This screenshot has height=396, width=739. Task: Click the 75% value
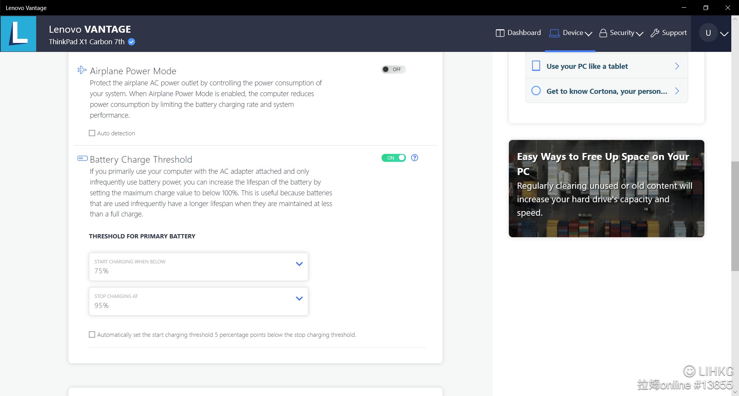point(102,271)
